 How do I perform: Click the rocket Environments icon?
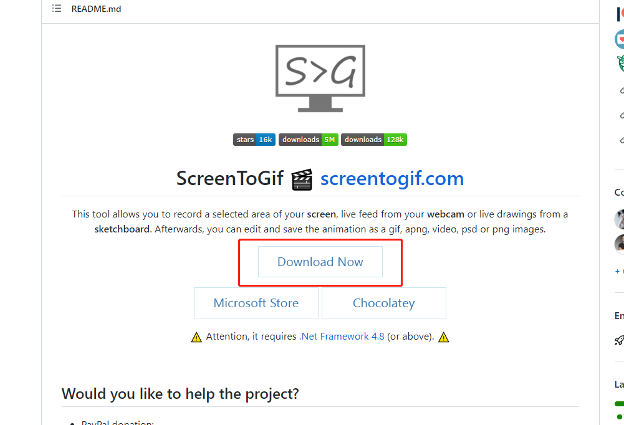click(x=619, y=340)
